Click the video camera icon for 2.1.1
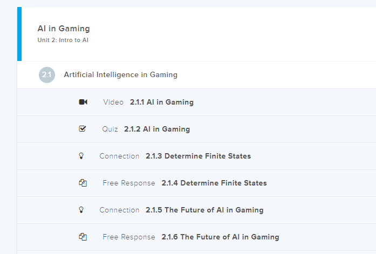This screenshot has height=254, width=376. point(83,102)
